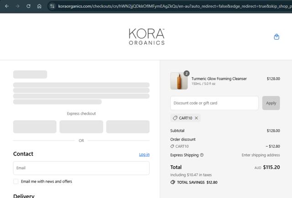292x198 pixels.
Task: Click the product price $128.00
Action: [x=273, y=79]
